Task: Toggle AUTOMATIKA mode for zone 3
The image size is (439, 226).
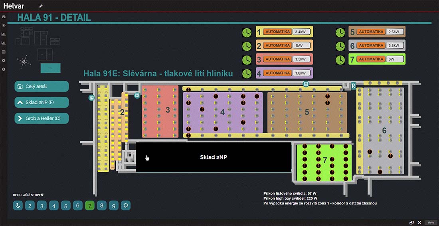Action: [277, 59]
